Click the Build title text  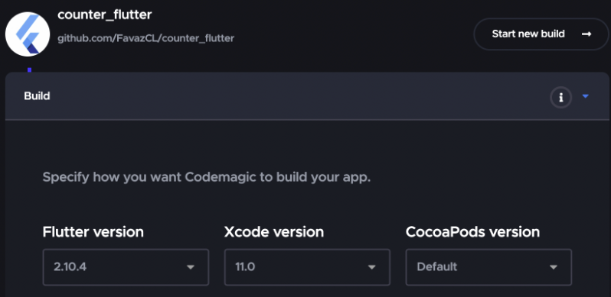click(x=37, y=96)
